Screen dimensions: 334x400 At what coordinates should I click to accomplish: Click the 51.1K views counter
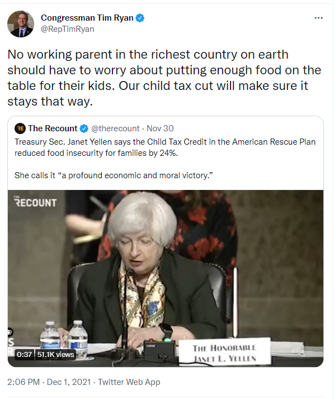55,354
